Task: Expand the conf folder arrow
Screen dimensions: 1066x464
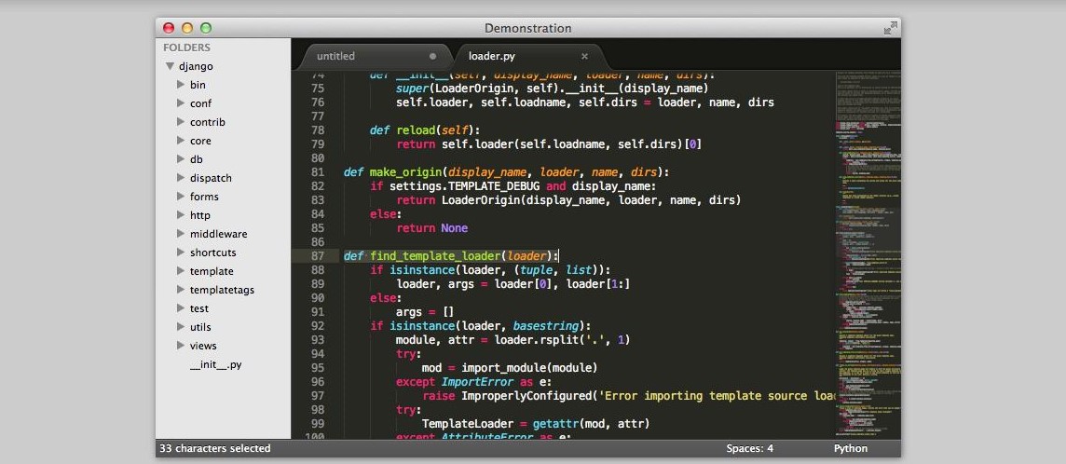Action: [181, 103]
